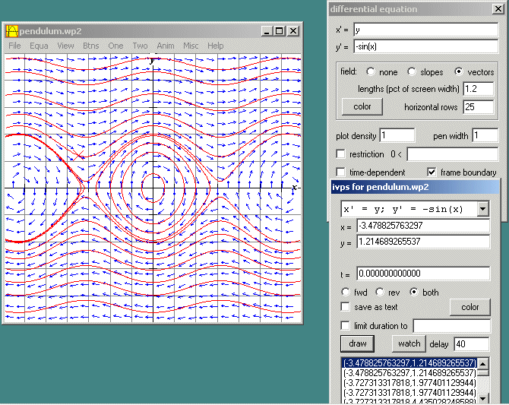Select the 'vectors' field radio button

point(459,72)
